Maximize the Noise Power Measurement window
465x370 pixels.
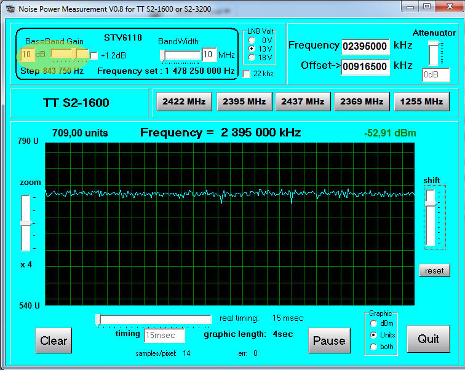(427, 7)
